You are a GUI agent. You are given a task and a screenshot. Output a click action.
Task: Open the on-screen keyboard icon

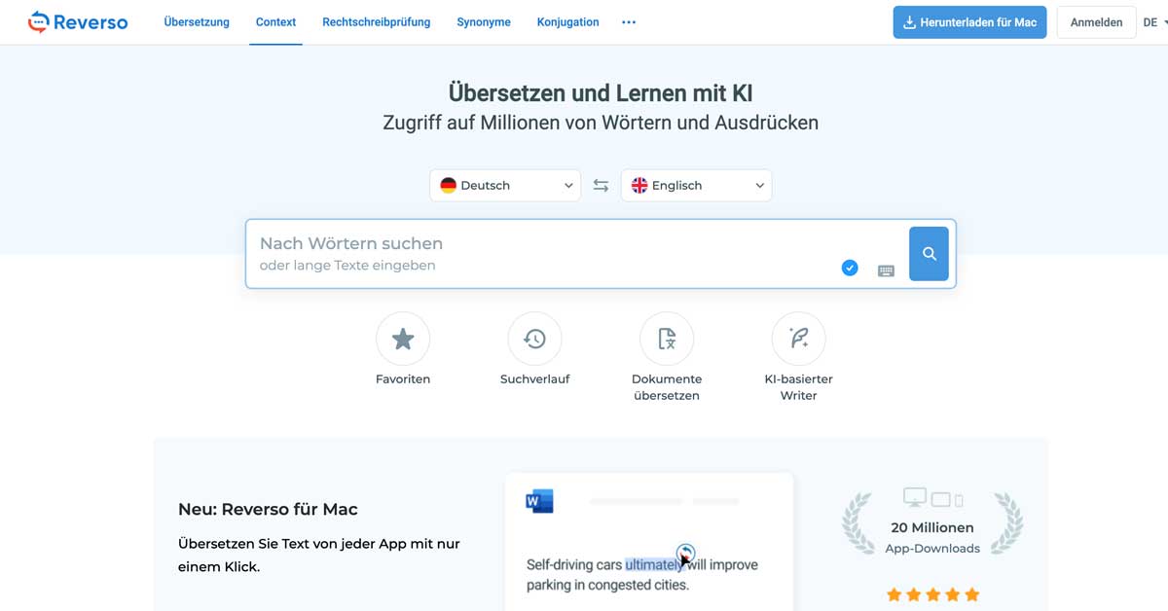pos(885,270)
